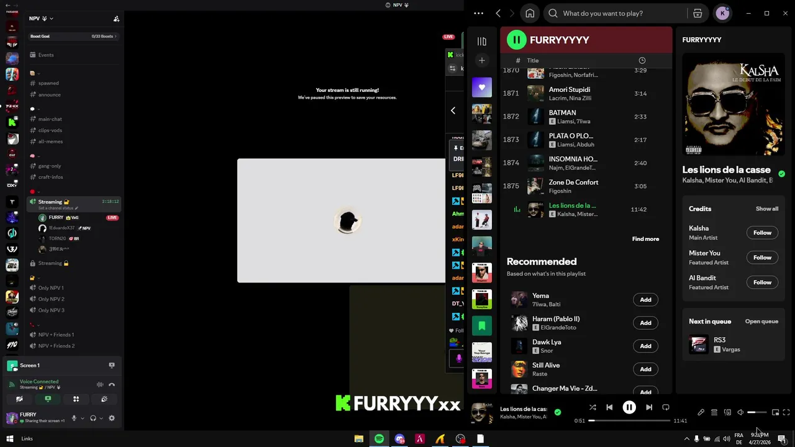Select BATMAN track row
The image size is (795, 447).
(585, 117)
